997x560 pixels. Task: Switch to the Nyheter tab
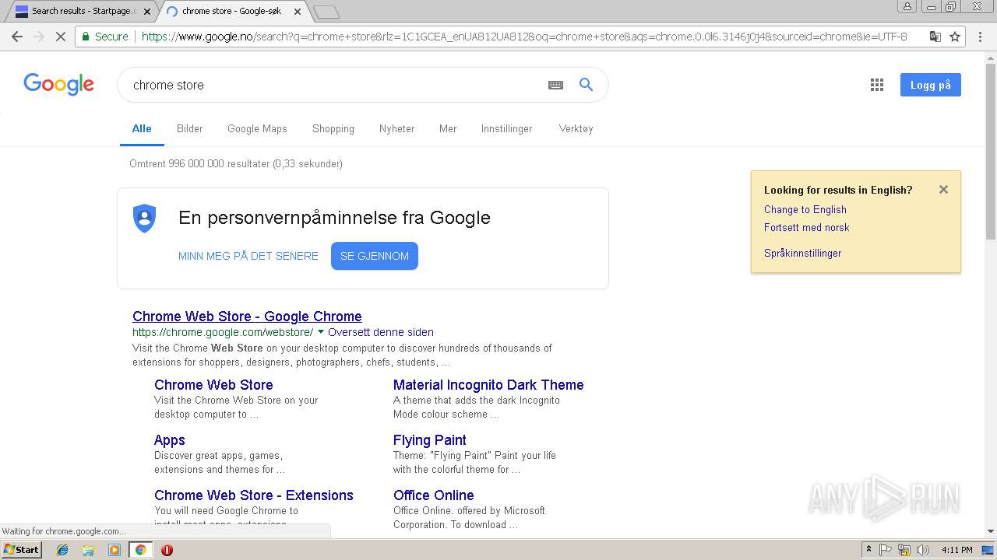396,128
